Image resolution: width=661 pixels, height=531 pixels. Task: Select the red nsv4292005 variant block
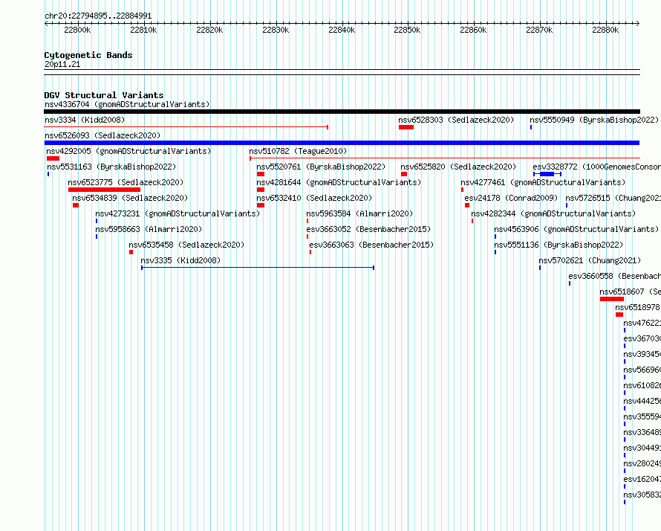[53, 158]
